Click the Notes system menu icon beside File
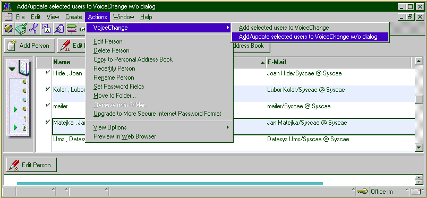 pyautogui.click(x=8, y=17)
